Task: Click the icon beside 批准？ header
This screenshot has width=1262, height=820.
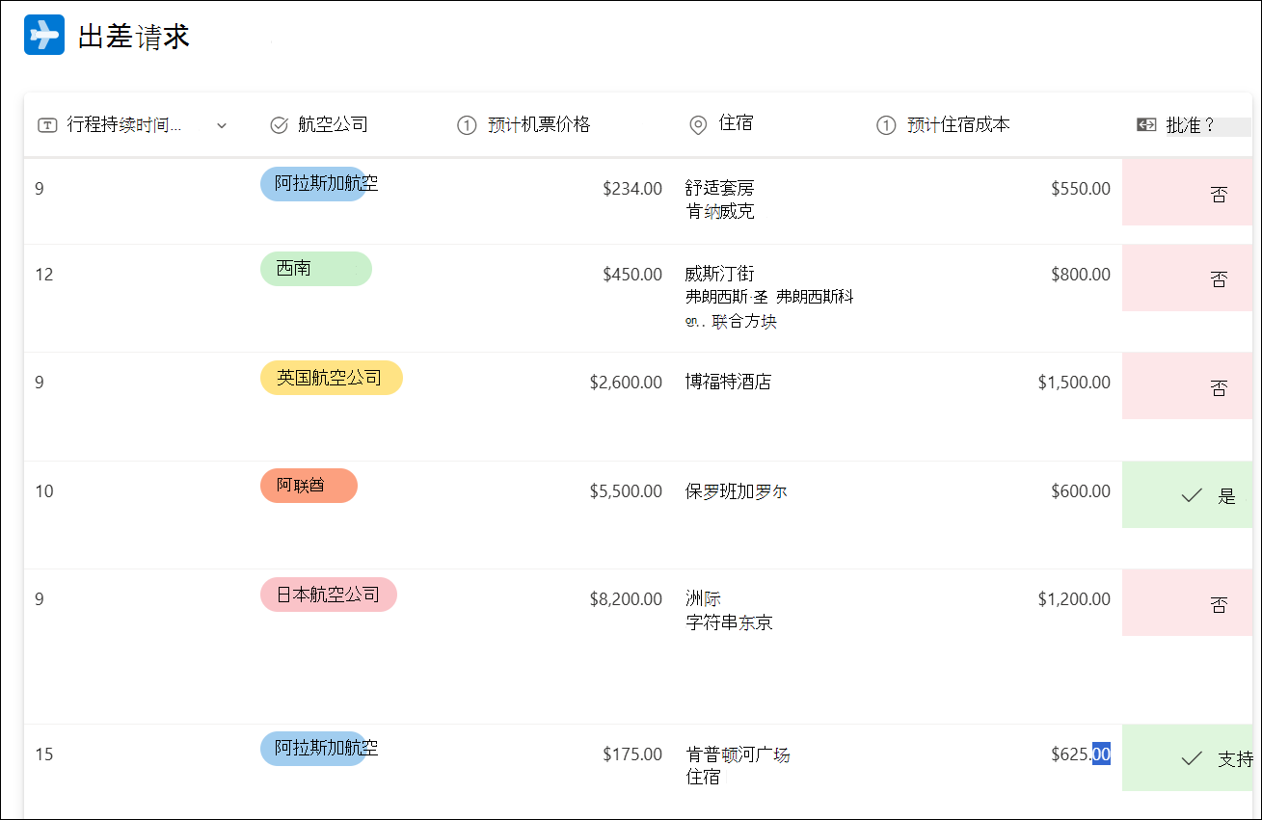Action: point(1146,124)
